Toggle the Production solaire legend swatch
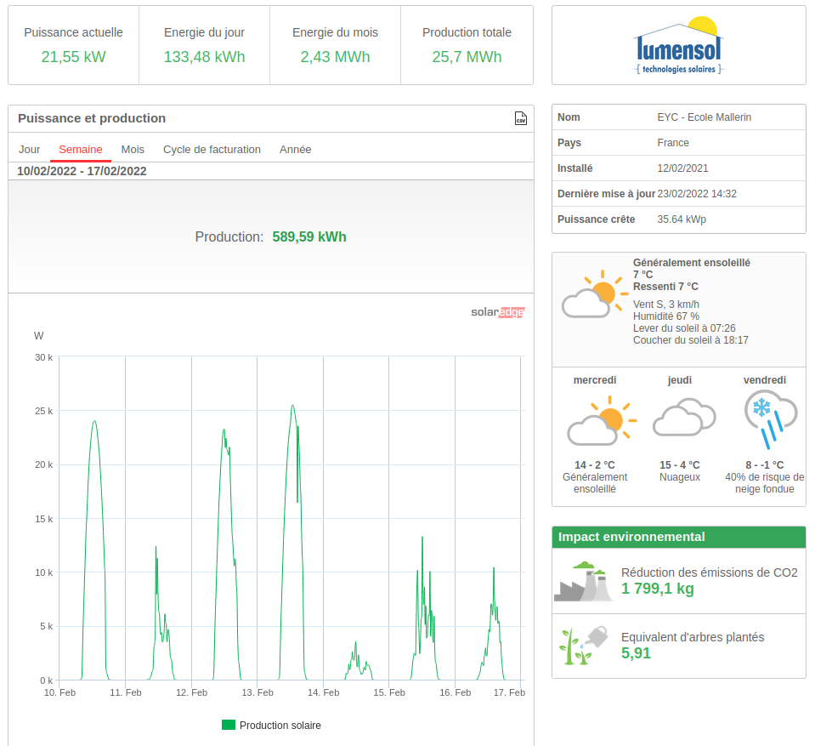 [228, 725]
